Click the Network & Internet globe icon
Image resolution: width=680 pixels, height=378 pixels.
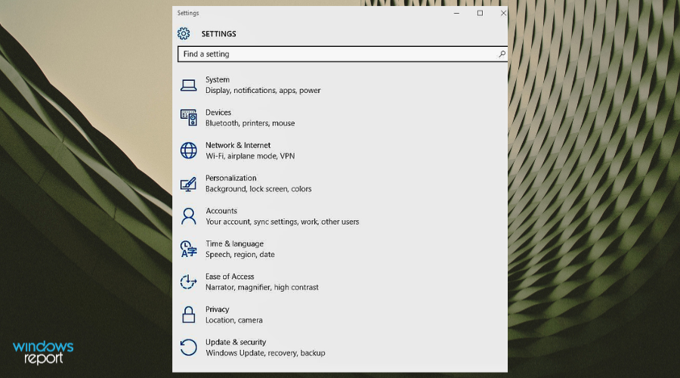point(189,150)
